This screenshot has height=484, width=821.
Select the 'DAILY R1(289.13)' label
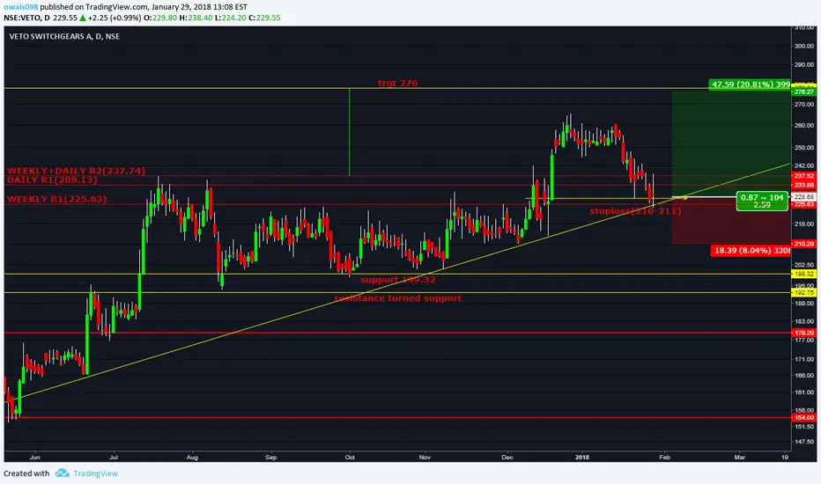point(52,180)
